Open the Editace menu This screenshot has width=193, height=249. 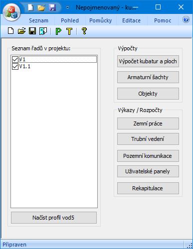(x=131, y=20)
